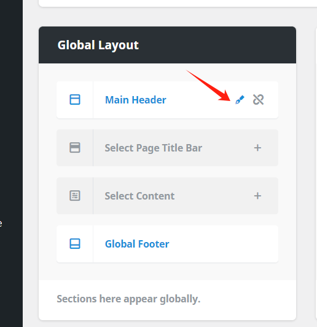The height and width of the screenshot is (327, 317).
Task: Click the Main Header row card
Action: pyautogui.click(x=168, y=100)
